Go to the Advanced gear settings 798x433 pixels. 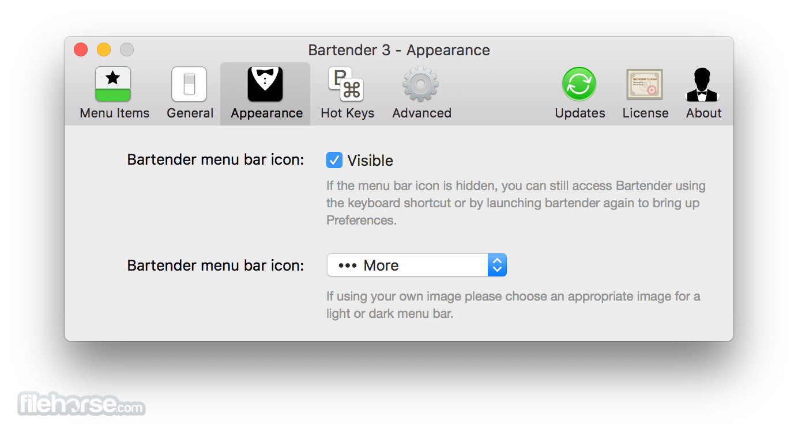tap(421, 93)
